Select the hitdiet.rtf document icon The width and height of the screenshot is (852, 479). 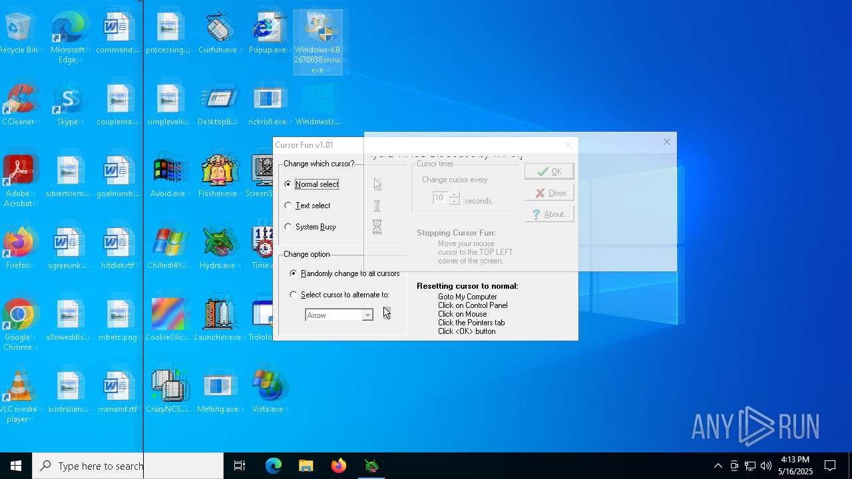click(x=118, y=249)
